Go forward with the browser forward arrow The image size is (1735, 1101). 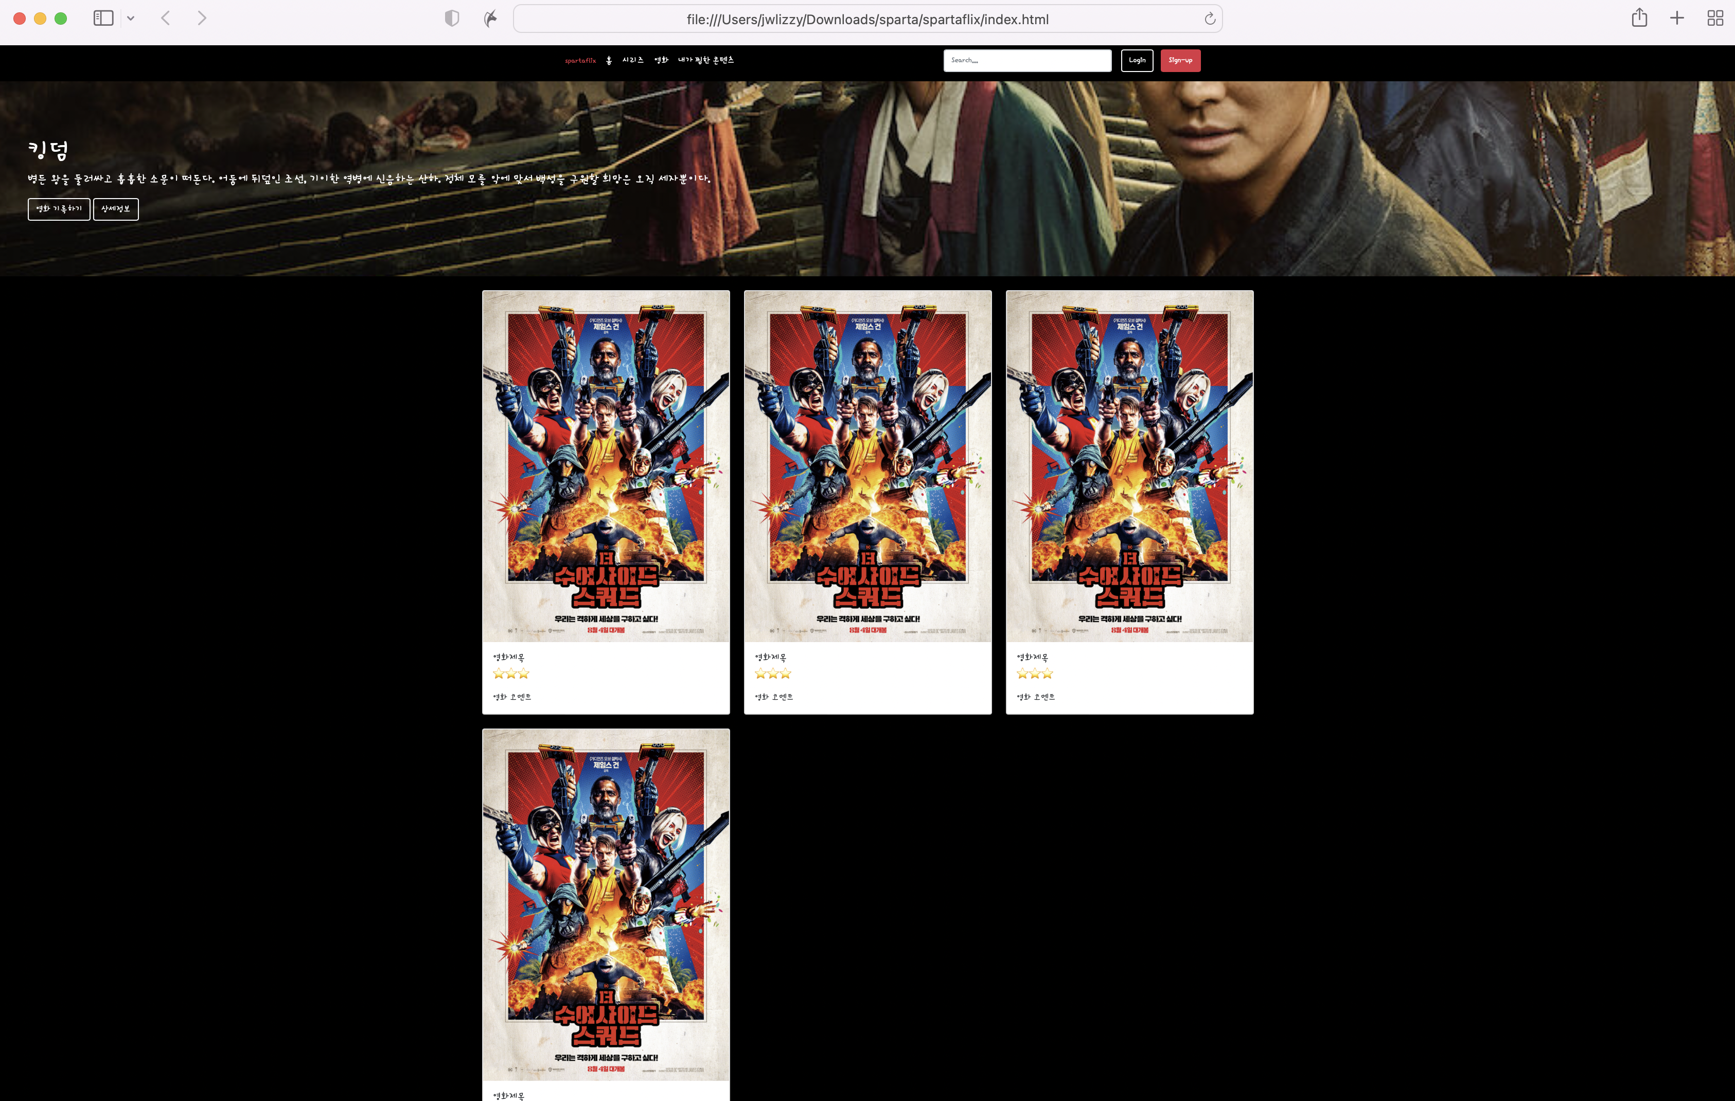202,19
